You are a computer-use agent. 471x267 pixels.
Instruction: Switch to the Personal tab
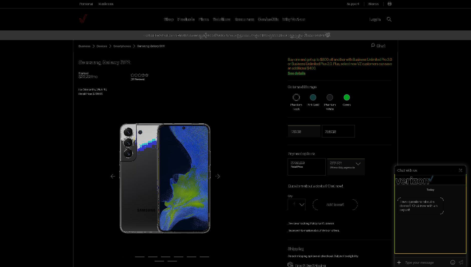pyautogui.click(x=86, y=4)
